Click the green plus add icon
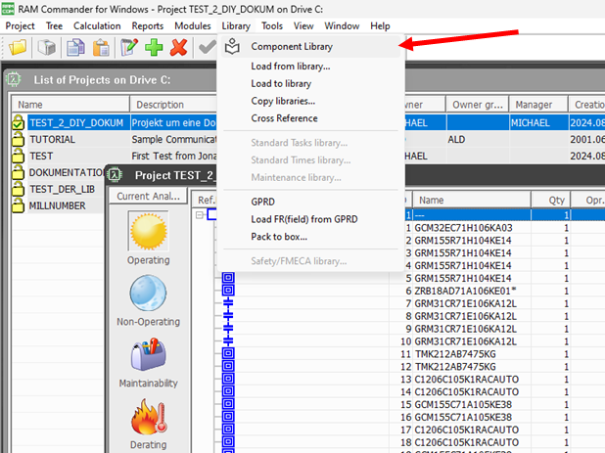605x453 pixels. (154, 48)
